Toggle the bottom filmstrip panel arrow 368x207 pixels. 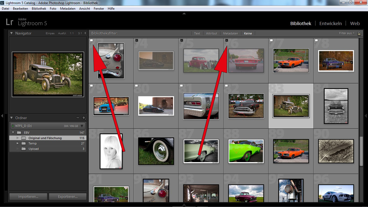pyautogui.click(x=184, y=205)
